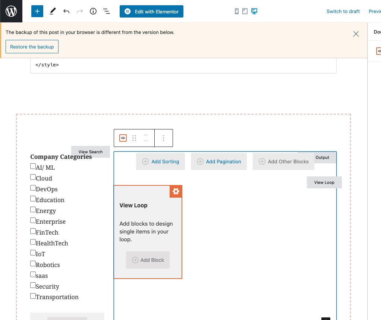
Task: Check the Education category checkbox
Action: tap(33, 199)
